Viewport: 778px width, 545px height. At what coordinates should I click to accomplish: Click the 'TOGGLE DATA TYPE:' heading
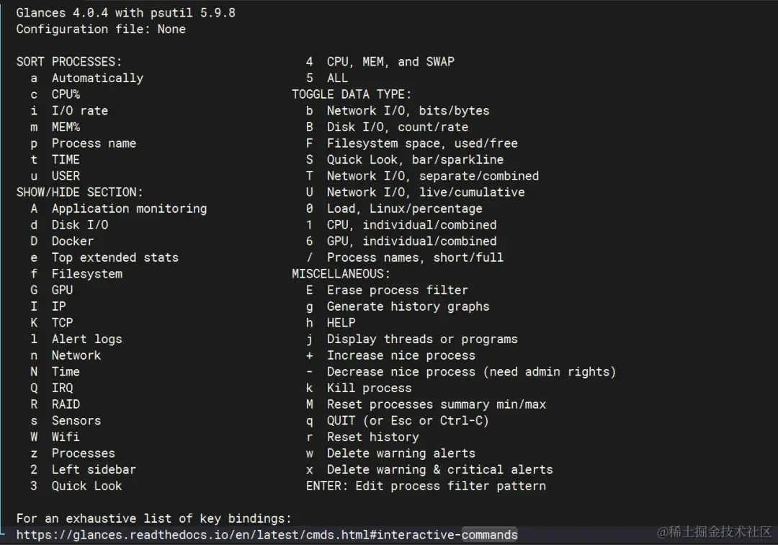click(x=352, y=94)
